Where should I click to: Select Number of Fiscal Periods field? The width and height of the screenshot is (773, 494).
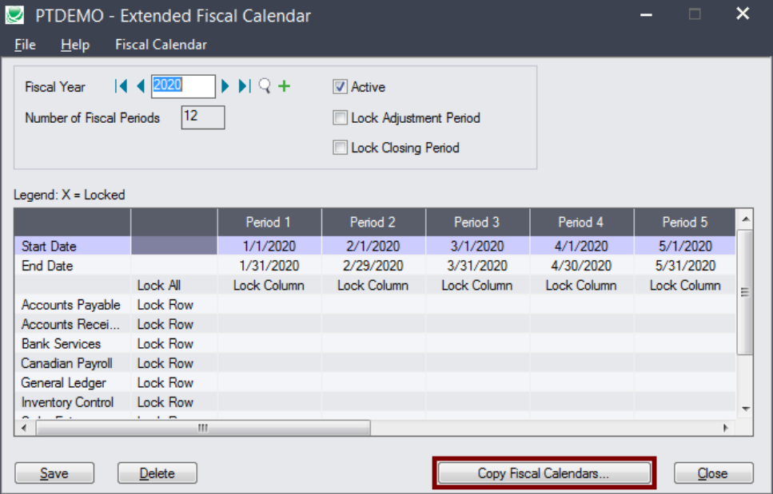(x=203, y=117)
